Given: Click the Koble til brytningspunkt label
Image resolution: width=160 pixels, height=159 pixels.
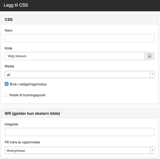Looking at the screenshot, I should click(x=28, y=95).
